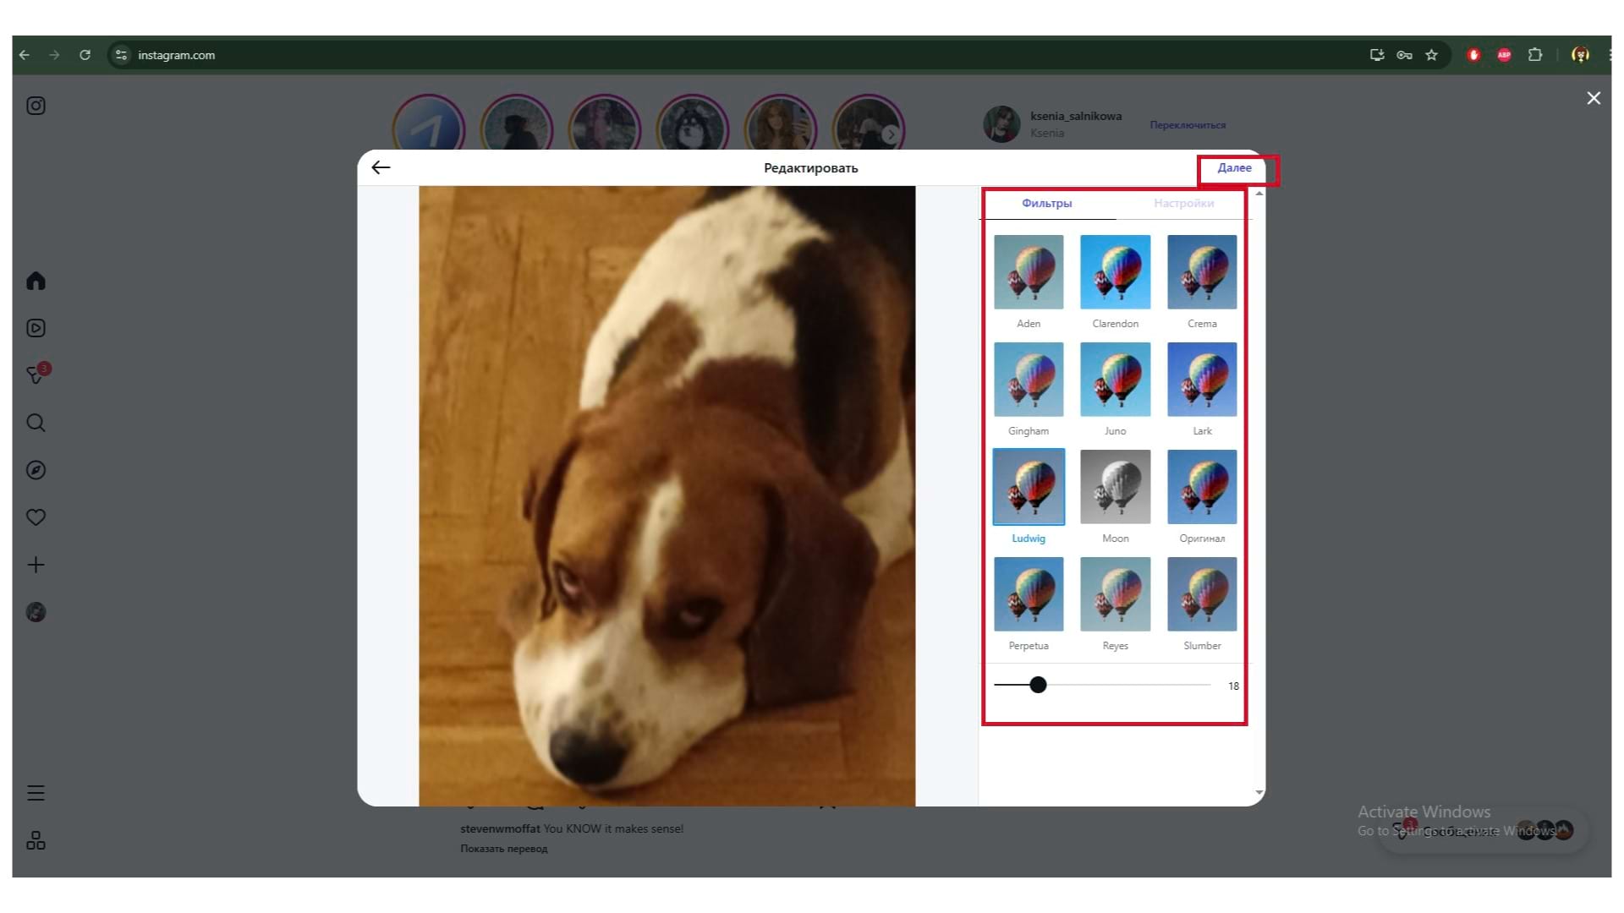Click the create plus icon
Image resolution: width=1624 pixels, height=913 pixels.
pos(36,565)
